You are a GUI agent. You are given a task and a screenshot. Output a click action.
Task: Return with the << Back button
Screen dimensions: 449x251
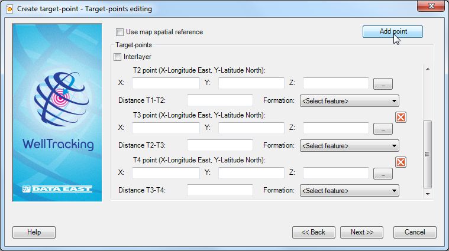click(314, 232)
